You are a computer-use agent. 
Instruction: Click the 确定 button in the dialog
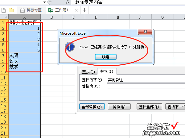(106, 57)
